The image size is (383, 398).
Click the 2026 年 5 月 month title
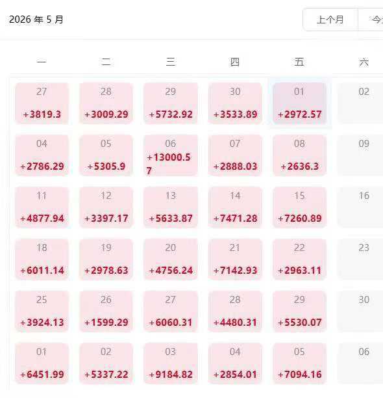tap(36, 20)
